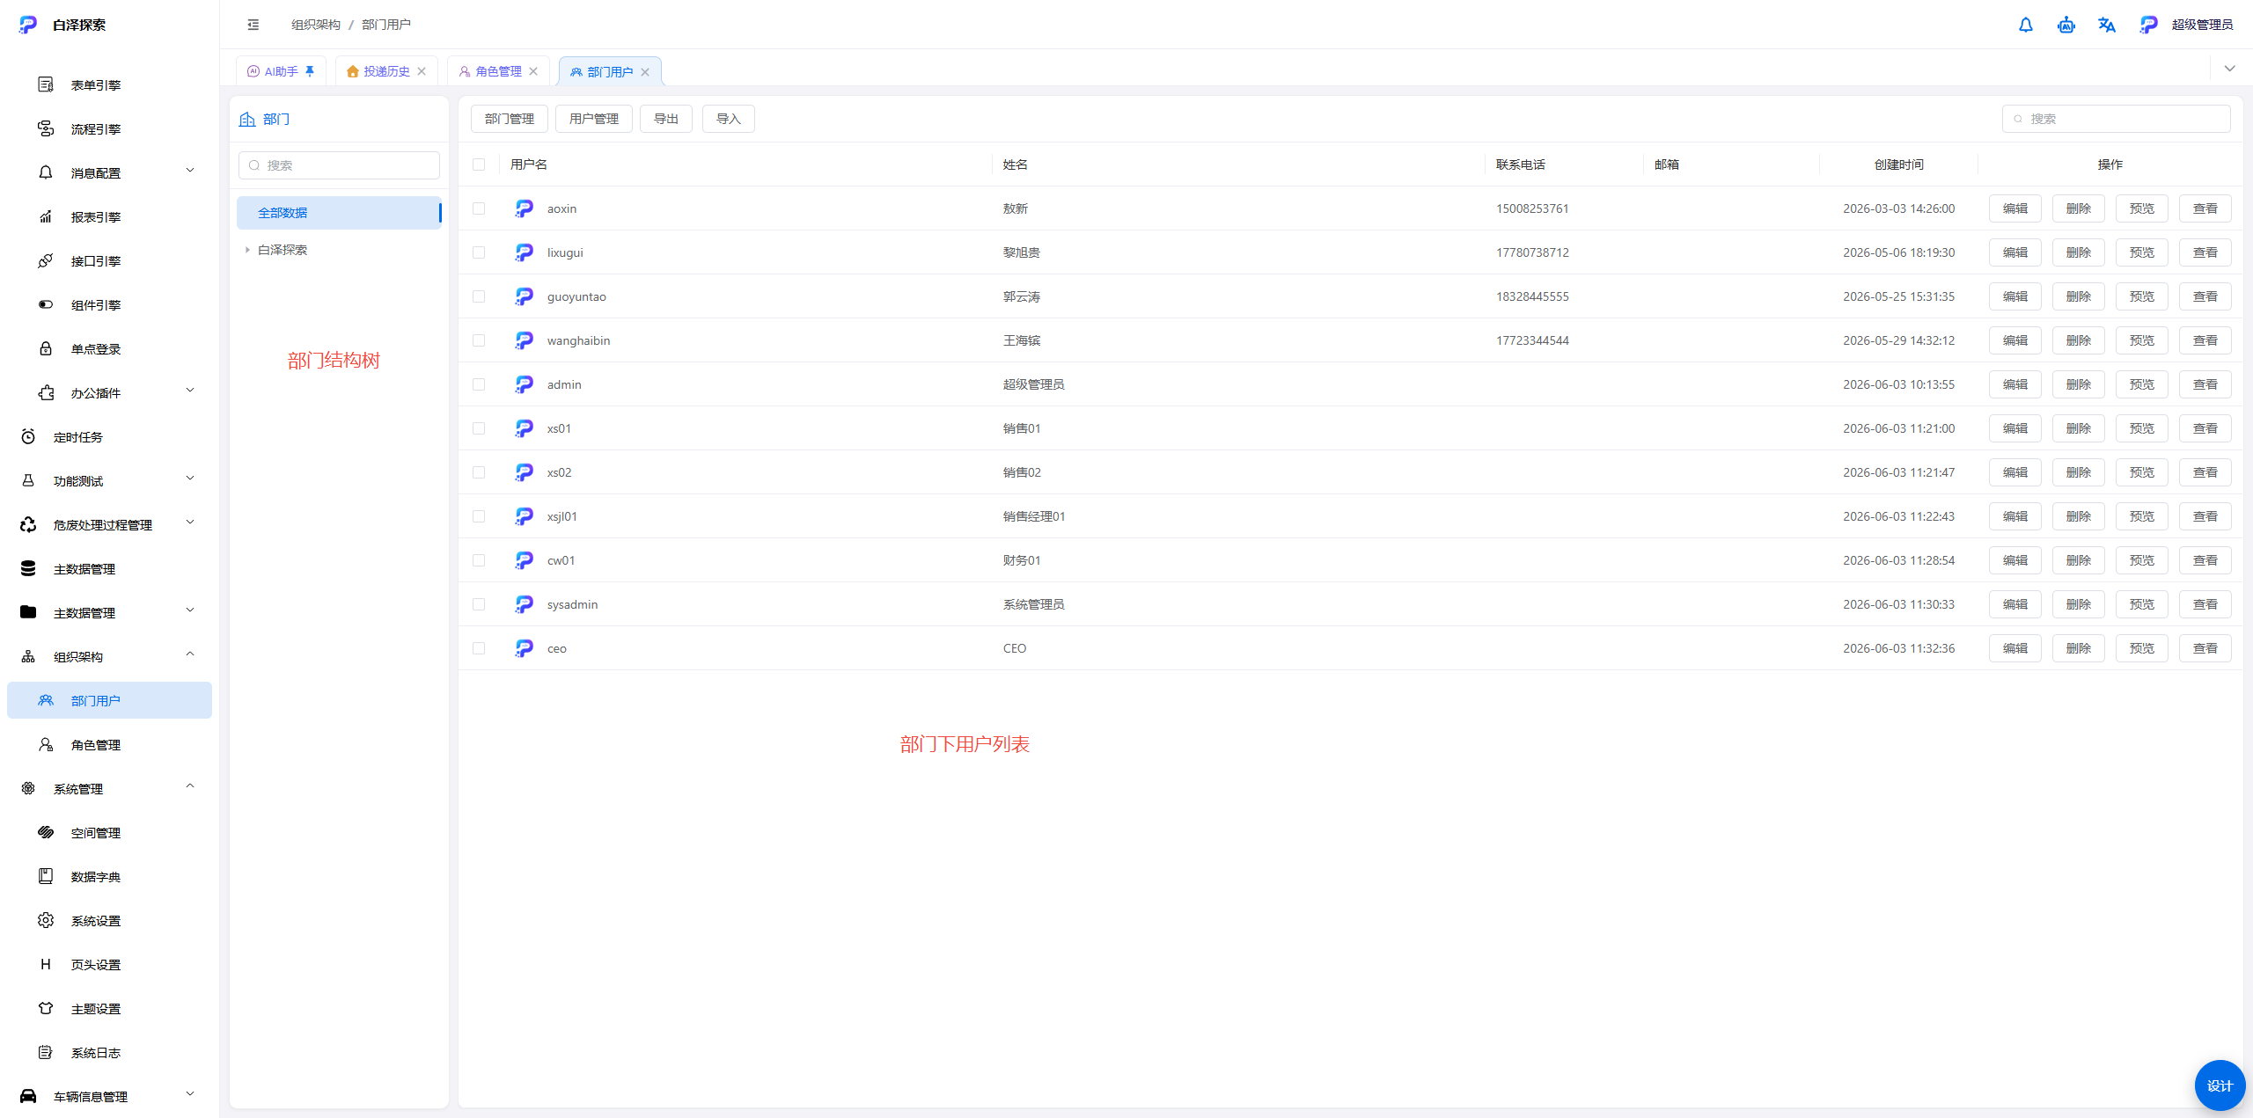The height and width of the screenshot is (1118, 2253).
Task: Check the row checkbox for xs01
Action: pos(479,428)
